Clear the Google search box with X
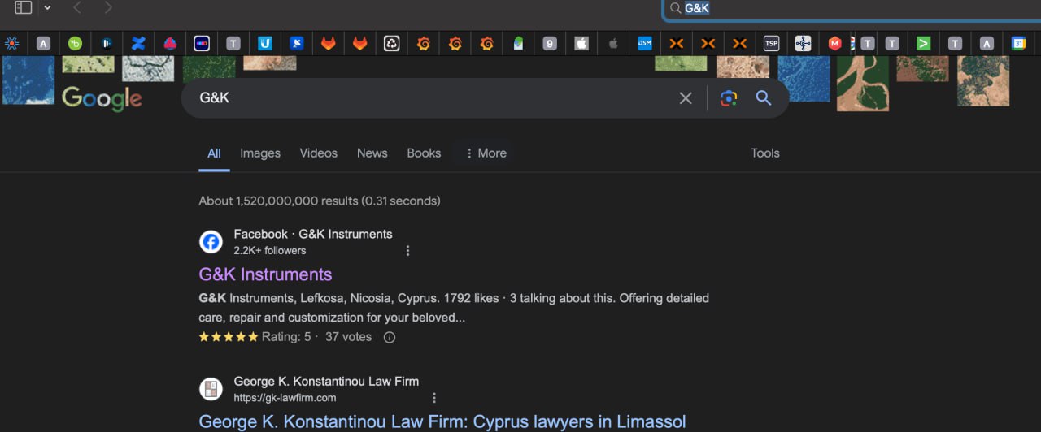The width and height of the screenshot is (1041, 432). (x=686, y=98)
